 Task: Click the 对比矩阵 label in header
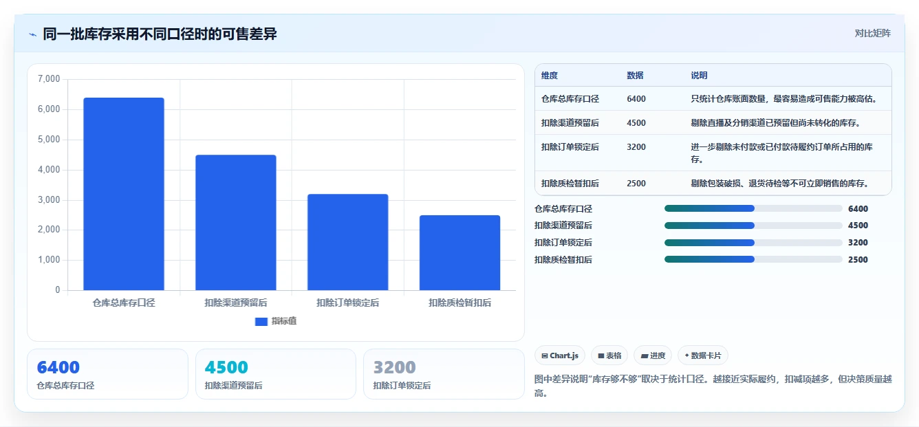pos(872,33)
